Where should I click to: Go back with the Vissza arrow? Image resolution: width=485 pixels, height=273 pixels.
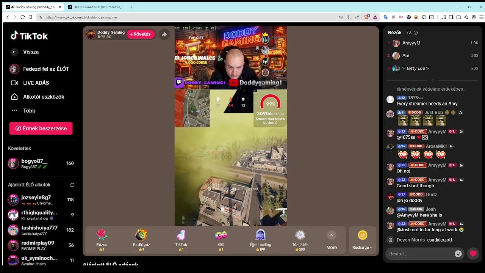point(14,52)
